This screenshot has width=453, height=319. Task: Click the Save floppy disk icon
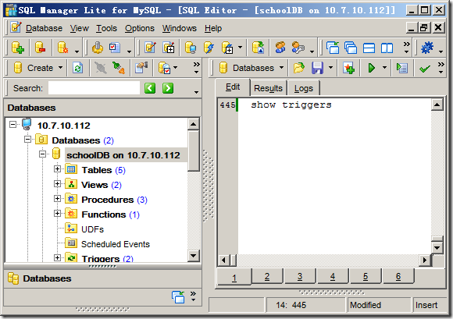point(317,68)
